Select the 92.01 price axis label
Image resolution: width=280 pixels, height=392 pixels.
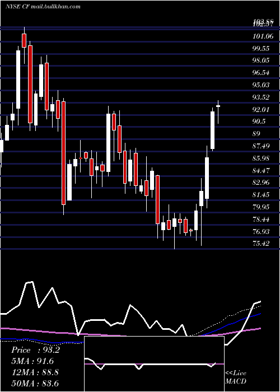click(x=261, y=110)
